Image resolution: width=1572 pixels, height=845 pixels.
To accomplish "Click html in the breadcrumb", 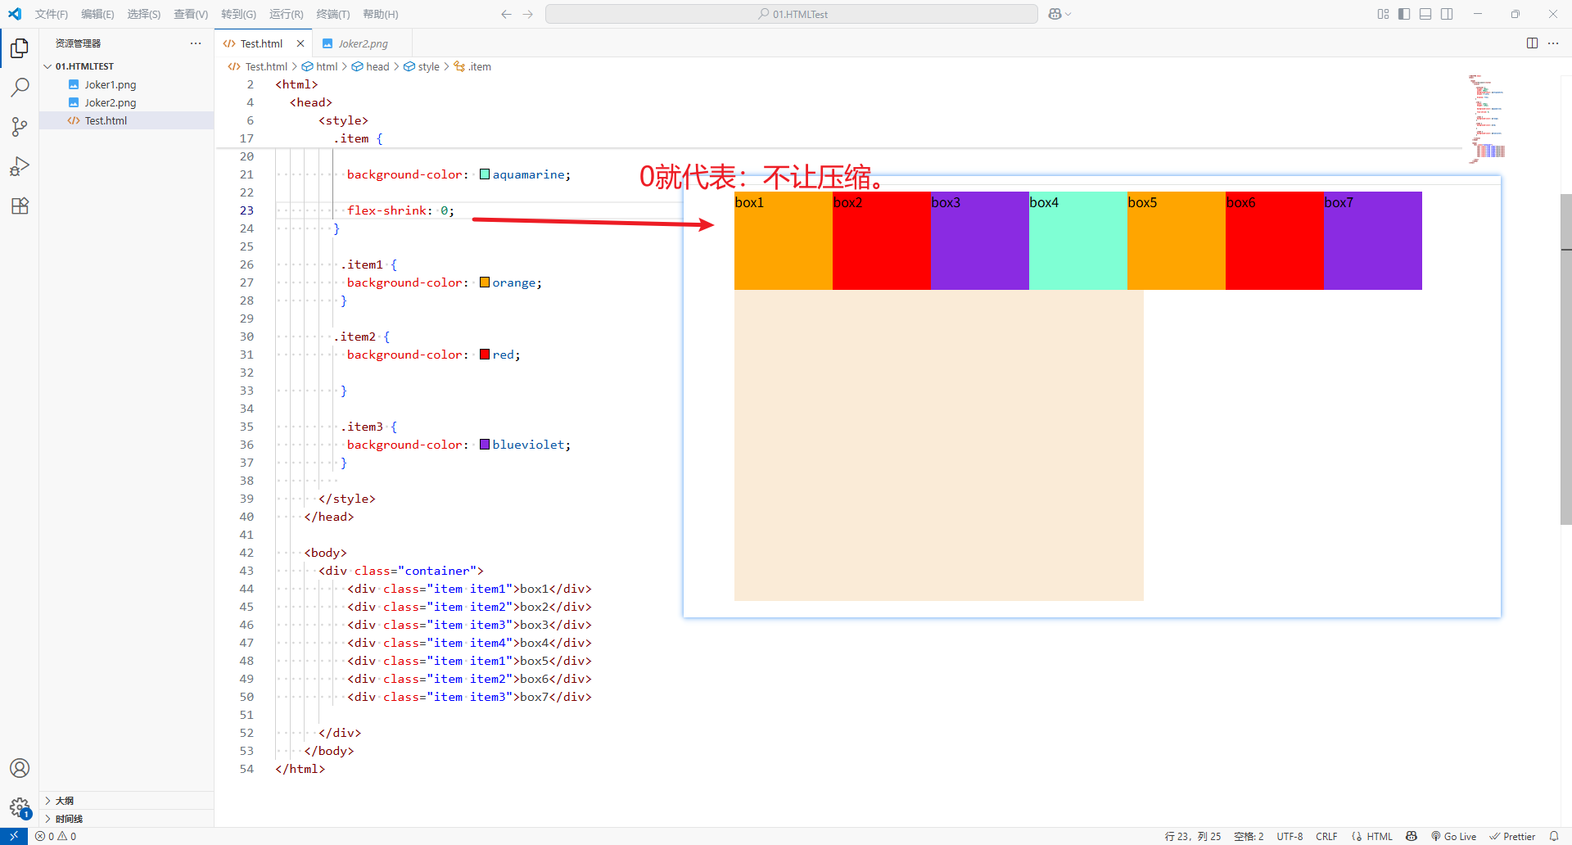I will (327, 66).
